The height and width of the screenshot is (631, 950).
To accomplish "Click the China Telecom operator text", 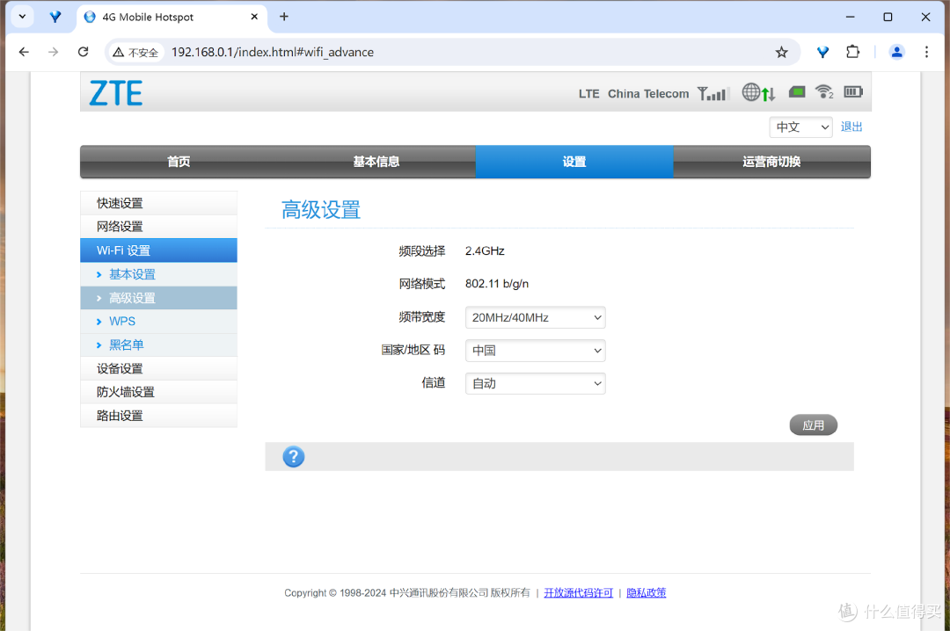I will [648, 94].
